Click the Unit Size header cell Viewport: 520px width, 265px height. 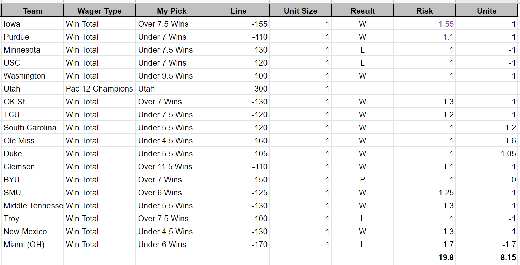300,11
